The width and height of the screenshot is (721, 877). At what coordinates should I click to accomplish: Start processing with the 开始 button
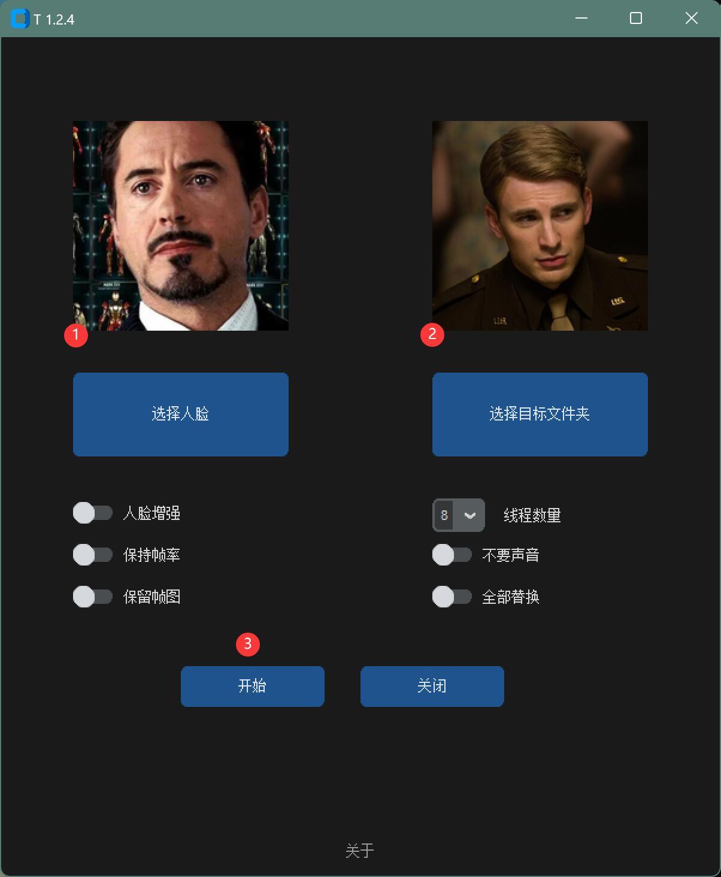tap(253, 687)
